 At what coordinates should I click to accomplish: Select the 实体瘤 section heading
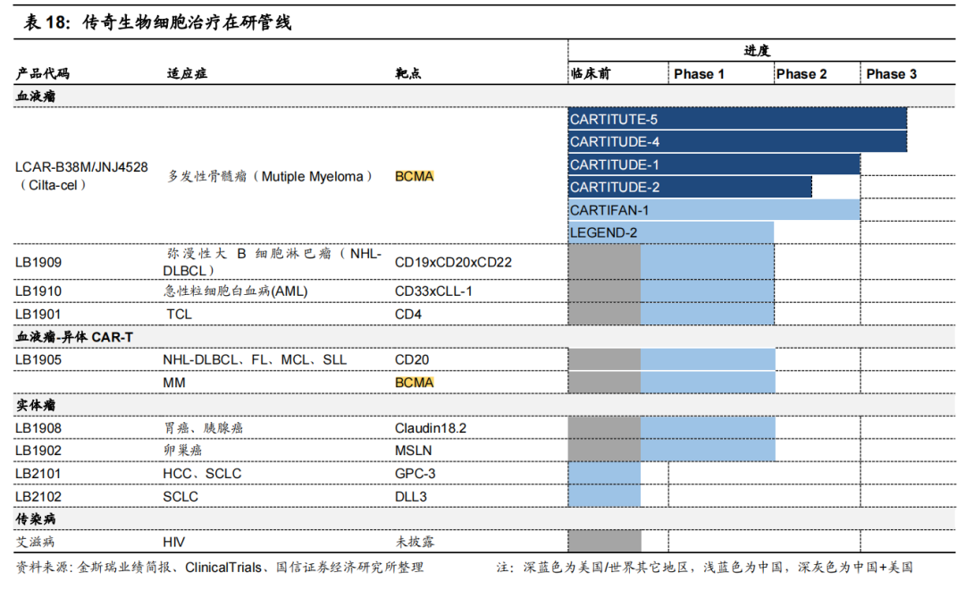(x=36, y=405)
